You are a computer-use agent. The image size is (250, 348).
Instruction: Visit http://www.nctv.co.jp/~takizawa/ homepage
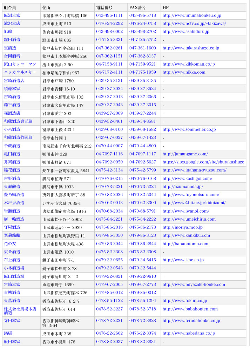pyautogui.click(x=194, y=23)
